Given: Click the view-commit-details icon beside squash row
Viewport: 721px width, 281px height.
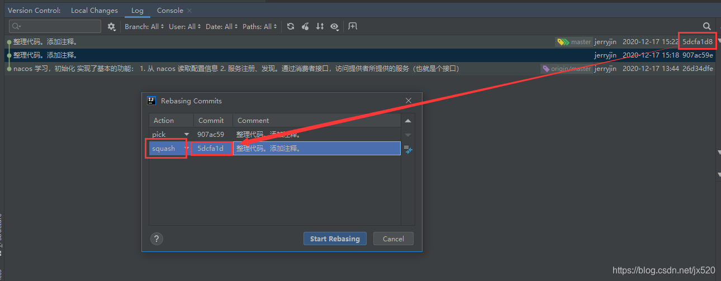Looking at the screenshot, I should click(x=408, y=149).
